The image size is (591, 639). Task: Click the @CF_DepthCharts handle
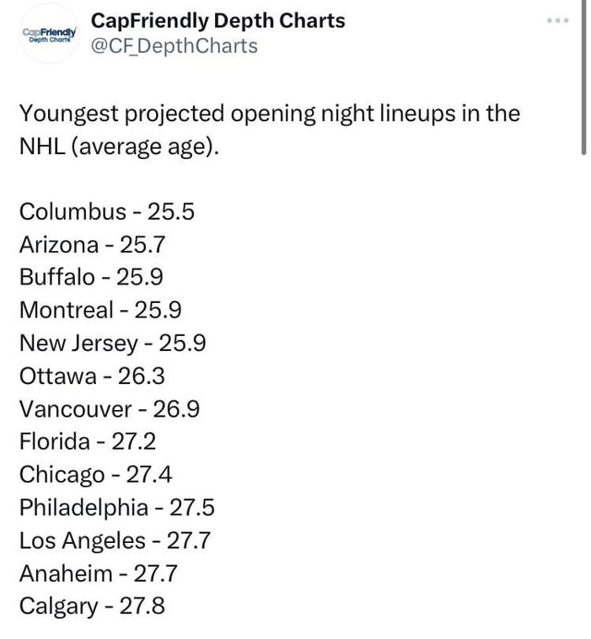click(175, 45)
